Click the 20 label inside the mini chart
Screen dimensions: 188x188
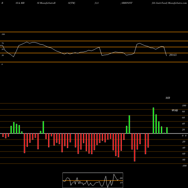point(121,178)
